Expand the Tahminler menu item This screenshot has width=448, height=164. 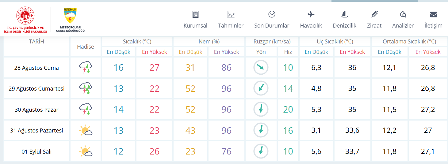231,26
